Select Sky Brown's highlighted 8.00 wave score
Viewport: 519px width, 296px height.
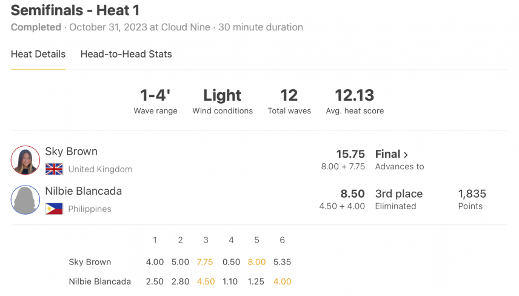click(x=256, y=262)
